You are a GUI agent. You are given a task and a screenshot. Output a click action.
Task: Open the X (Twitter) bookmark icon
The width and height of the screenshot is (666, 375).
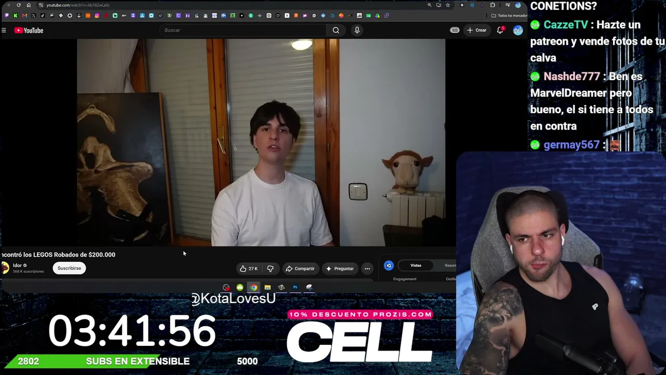pyautogui.click(x=34, y=16)
